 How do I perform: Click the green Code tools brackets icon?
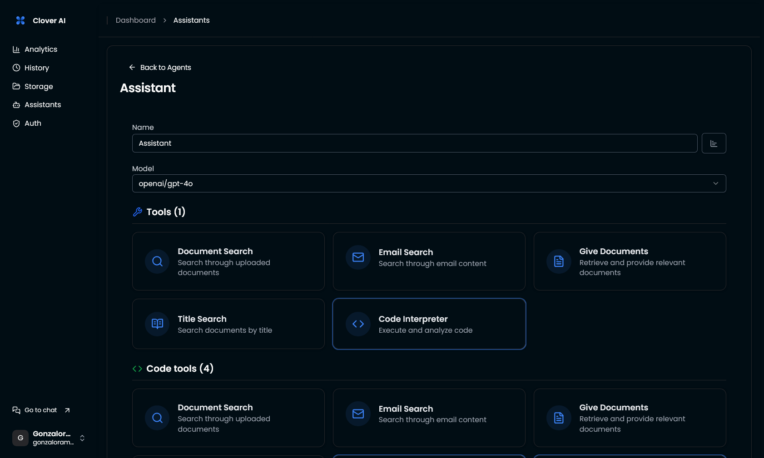pos(137,369)
